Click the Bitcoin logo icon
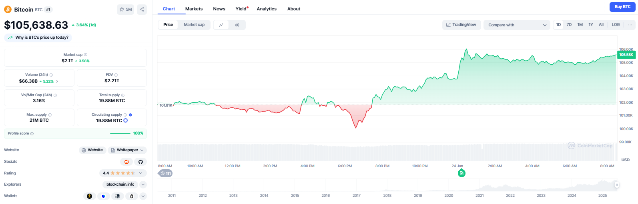Screen dimensions: 638x204 8,10
